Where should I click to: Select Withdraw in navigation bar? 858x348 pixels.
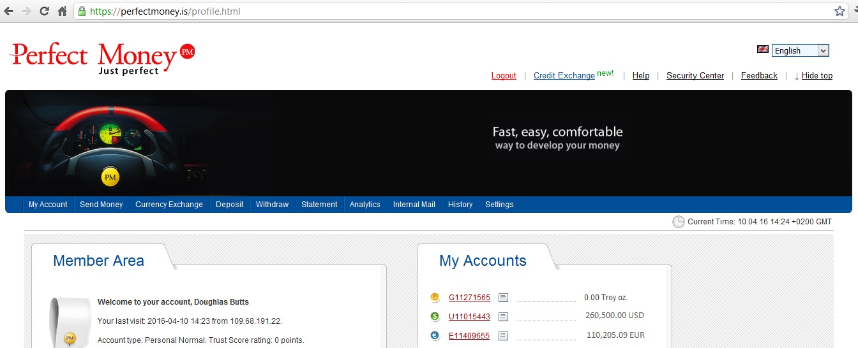click(272, 205)
